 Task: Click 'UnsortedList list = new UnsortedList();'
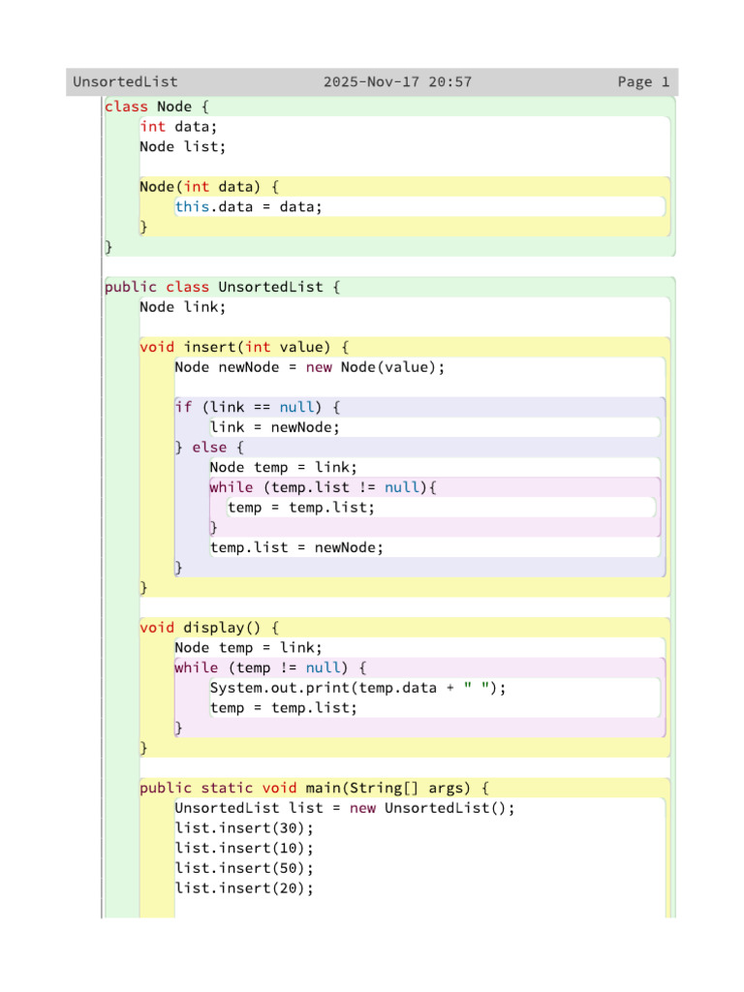click(x=345, y=809)
